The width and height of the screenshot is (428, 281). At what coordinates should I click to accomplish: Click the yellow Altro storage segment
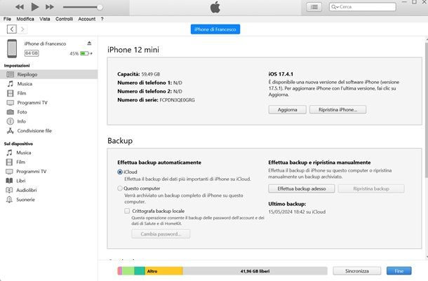pyautogui.click(x=163, y=271)
